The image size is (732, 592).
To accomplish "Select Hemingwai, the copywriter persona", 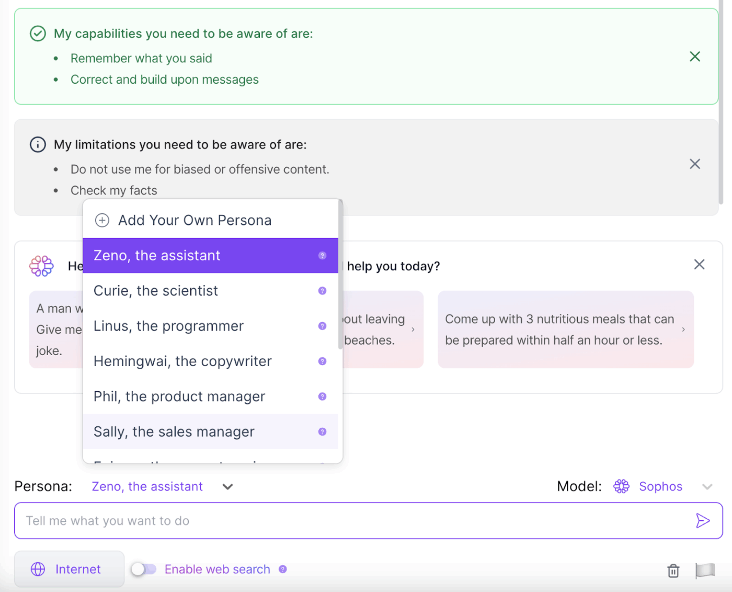I will [x=182, y=361].
